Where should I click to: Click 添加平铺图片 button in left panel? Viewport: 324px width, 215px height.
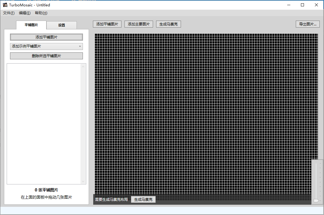click(46, 37)
